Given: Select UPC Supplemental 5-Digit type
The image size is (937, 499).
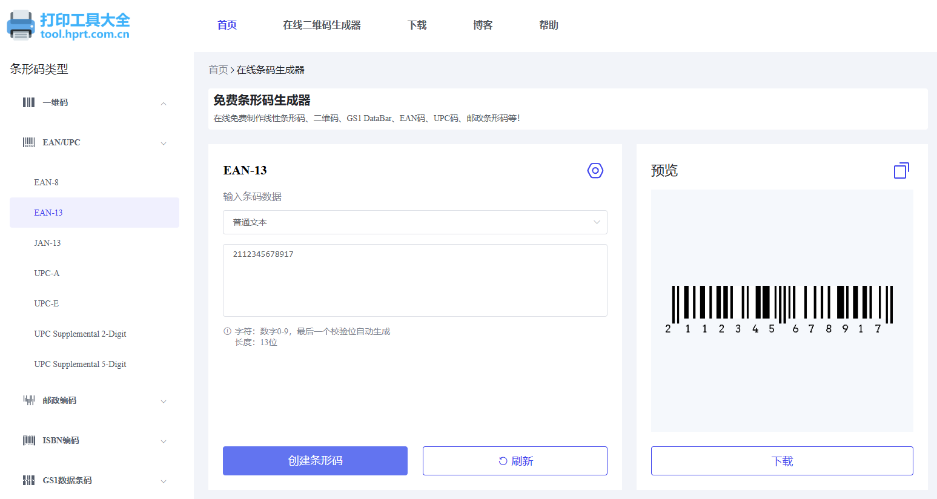Looking at the screenshot, I should click(x=94, y=364).
